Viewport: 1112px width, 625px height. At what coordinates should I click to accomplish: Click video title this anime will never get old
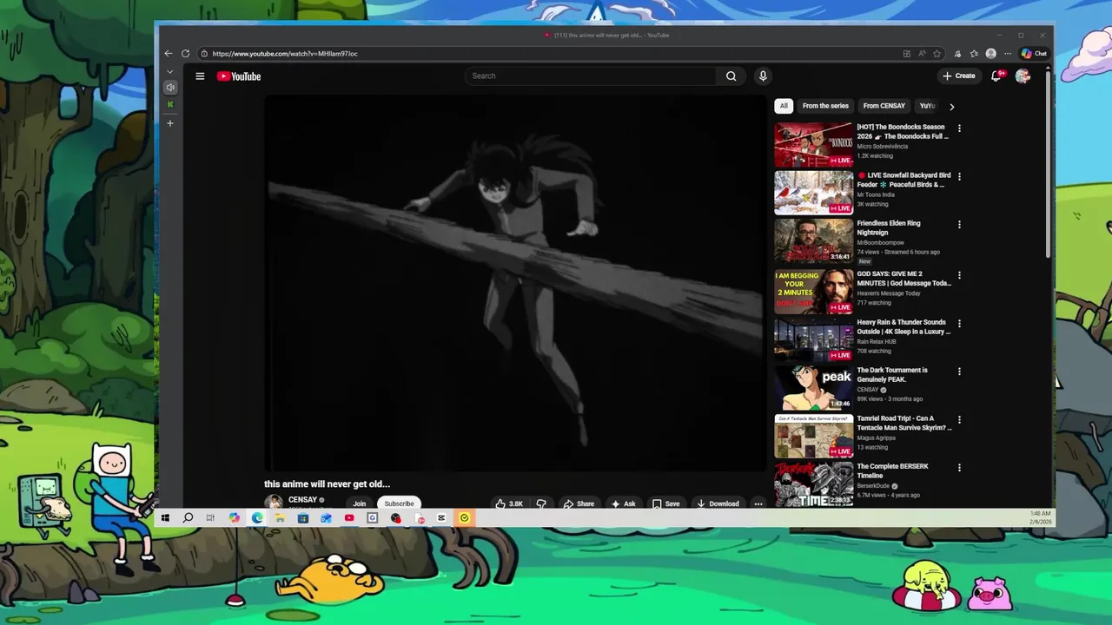tap(327, 484)
